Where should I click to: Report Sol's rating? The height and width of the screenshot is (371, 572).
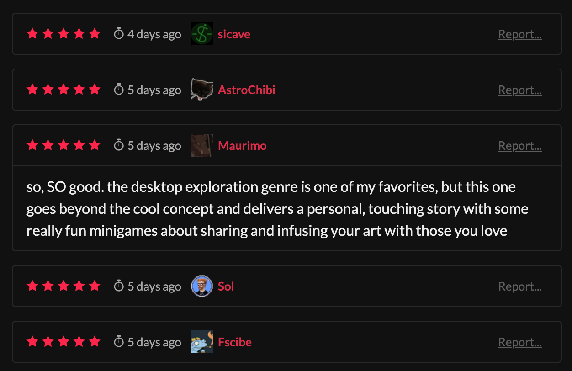click(x=519, y=286)
